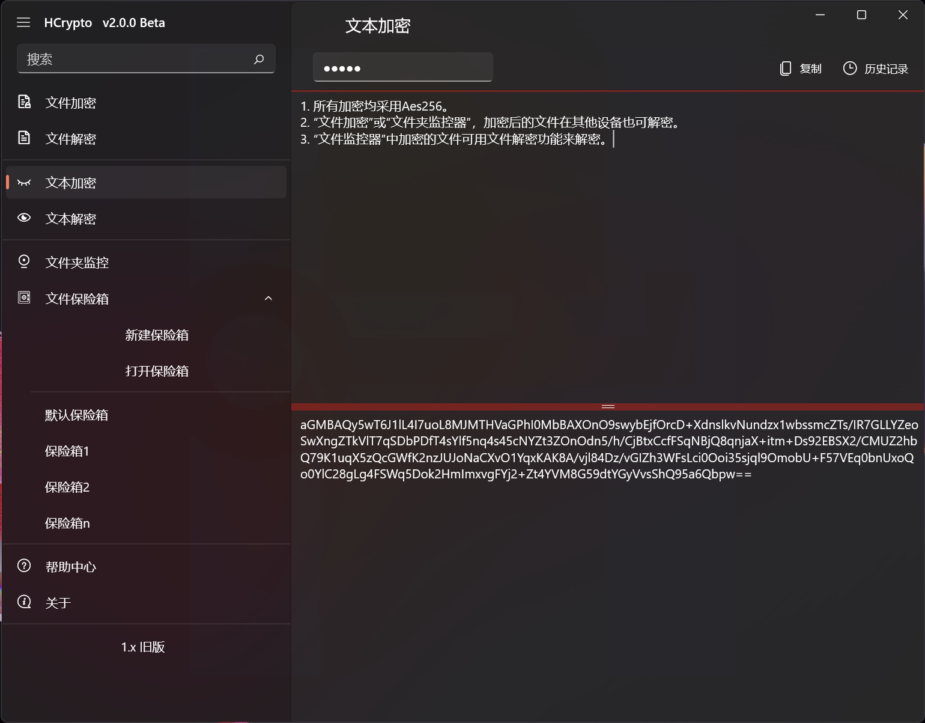Screen dimensions: 925x723
Task: Focus the 搜索 search box
Action: 146,59
